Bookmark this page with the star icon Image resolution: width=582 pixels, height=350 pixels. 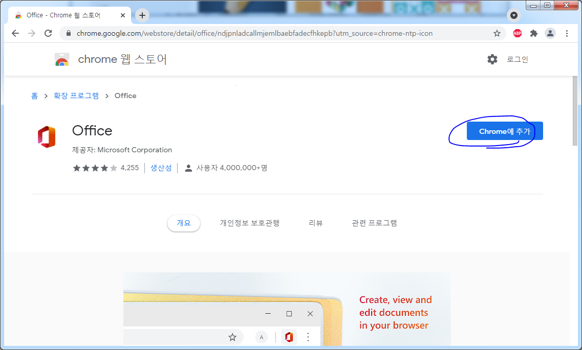tap(497, 33)
